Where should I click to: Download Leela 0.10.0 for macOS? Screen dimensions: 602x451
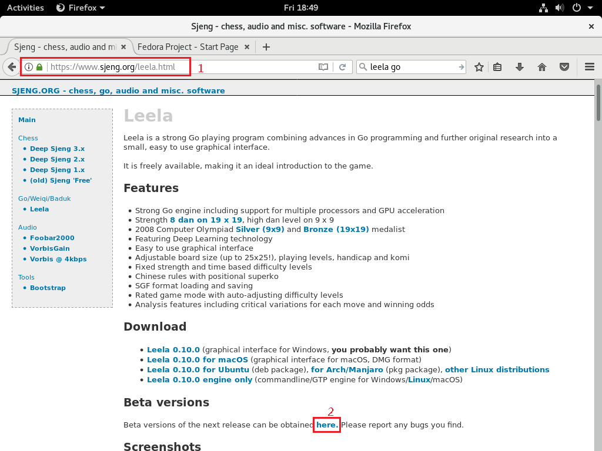(198, 360)
